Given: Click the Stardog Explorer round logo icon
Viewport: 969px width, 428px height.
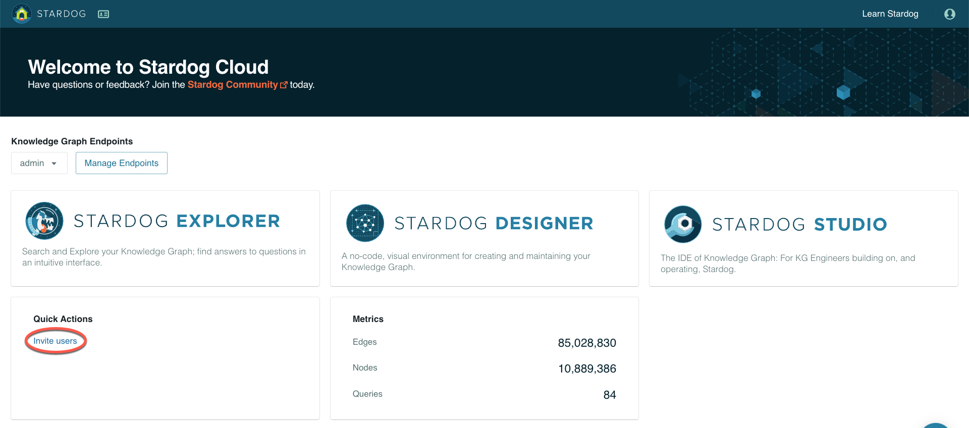Looking at the screenshot, I should pos(44,221).
